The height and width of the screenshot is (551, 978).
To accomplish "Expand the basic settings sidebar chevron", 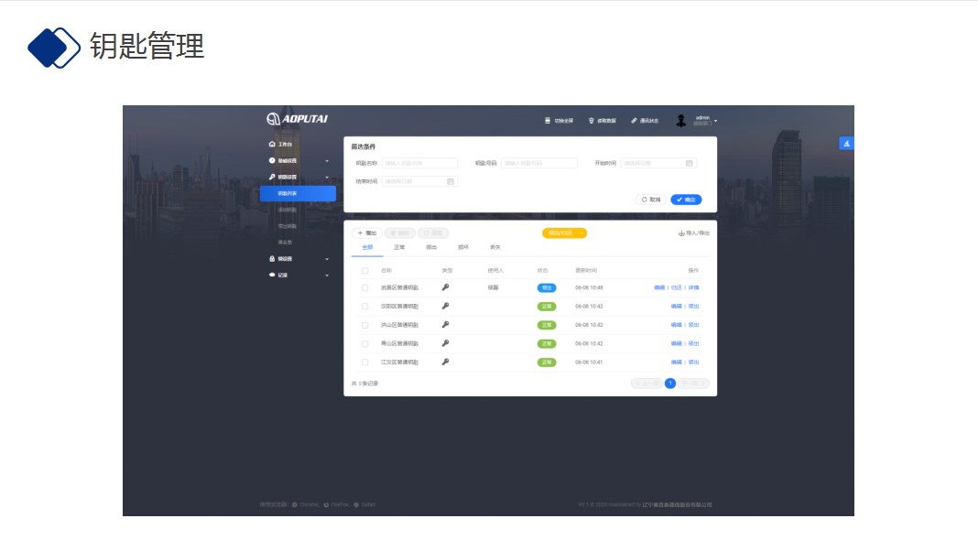I will pos(327,161).
